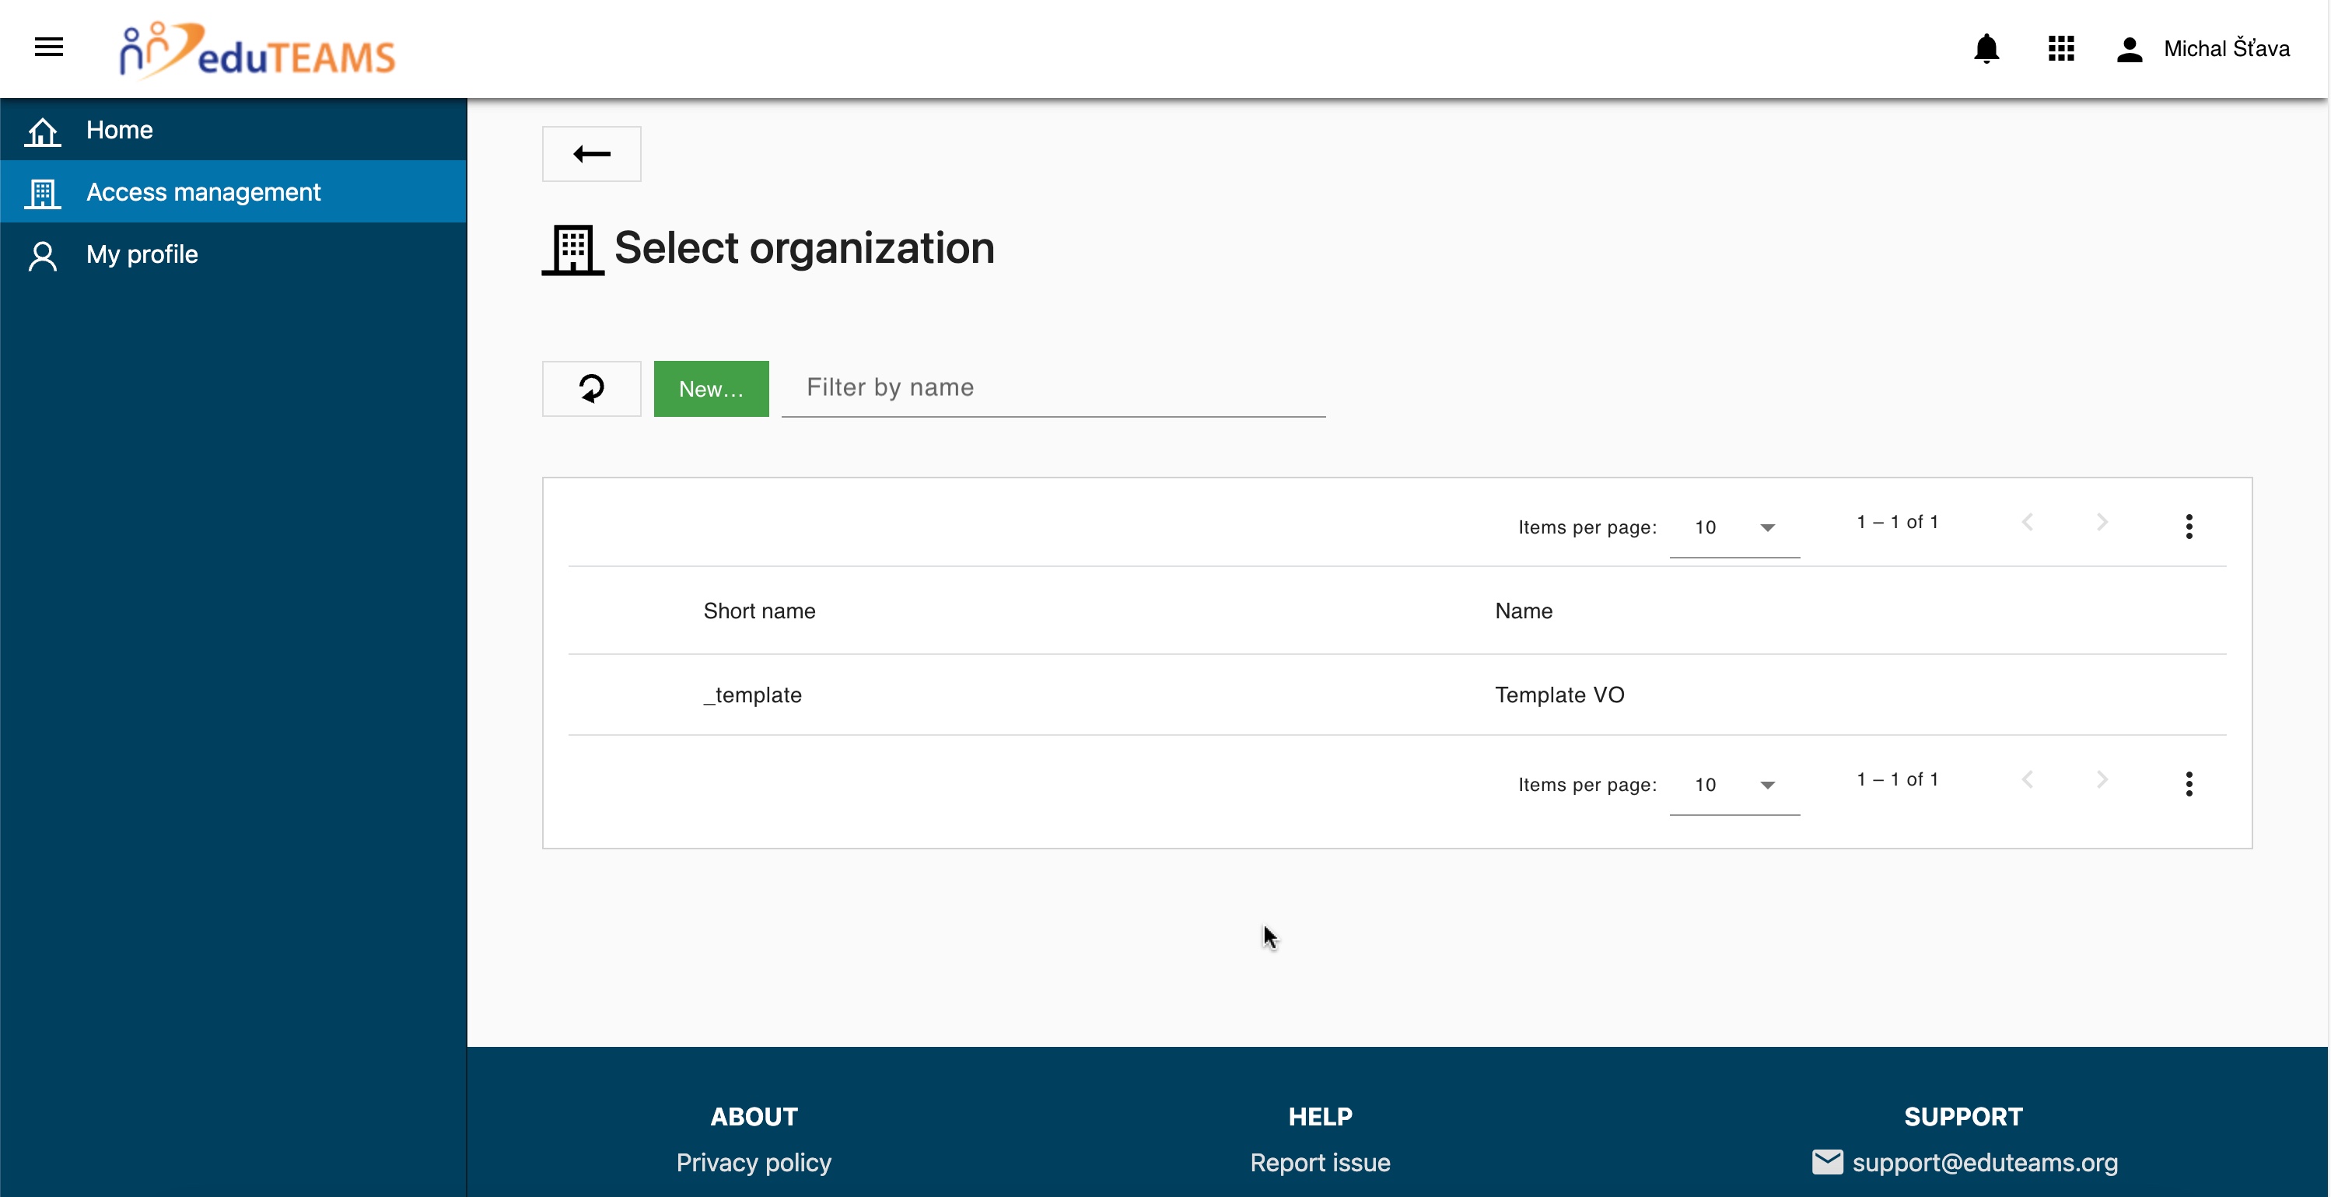Open the Privacy policy link
Screen dimensions: 2331x1197
(753, 1162)
